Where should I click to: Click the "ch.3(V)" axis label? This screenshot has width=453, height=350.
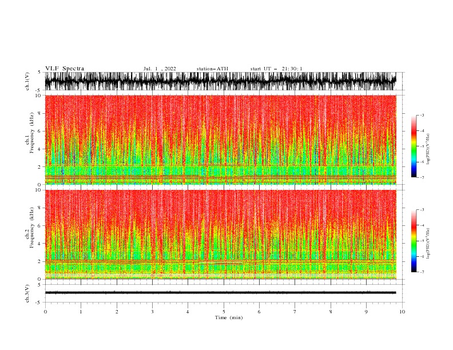pyautogui.click(x=27, y=293)
